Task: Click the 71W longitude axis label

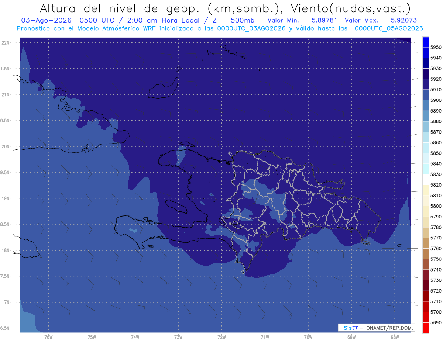Action: [x=265, y=337]
